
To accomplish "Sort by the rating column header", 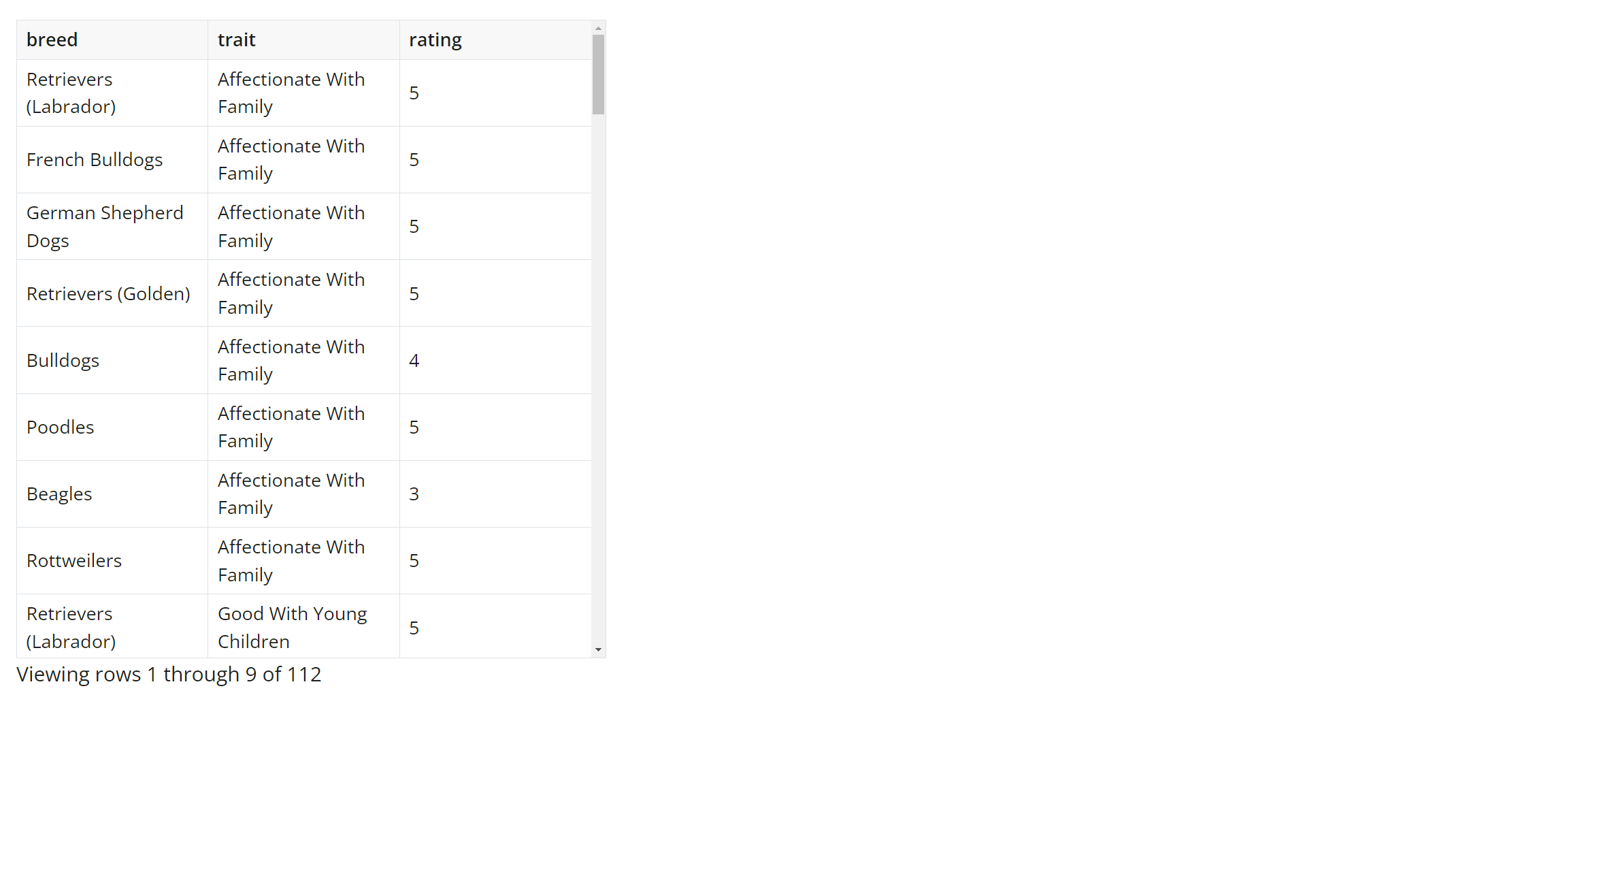I will point(435,39).
